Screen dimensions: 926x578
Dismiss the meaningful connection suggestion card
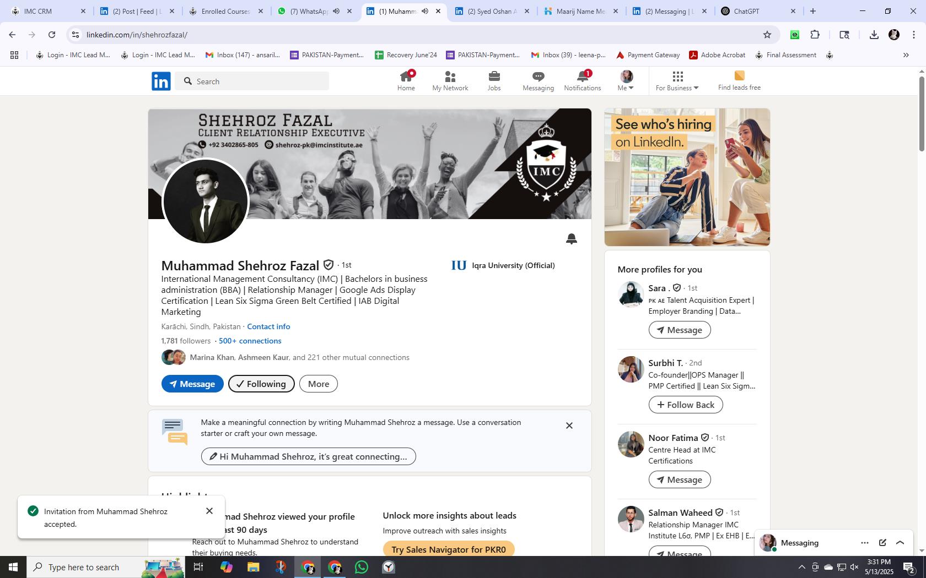[x=569, y=426]
